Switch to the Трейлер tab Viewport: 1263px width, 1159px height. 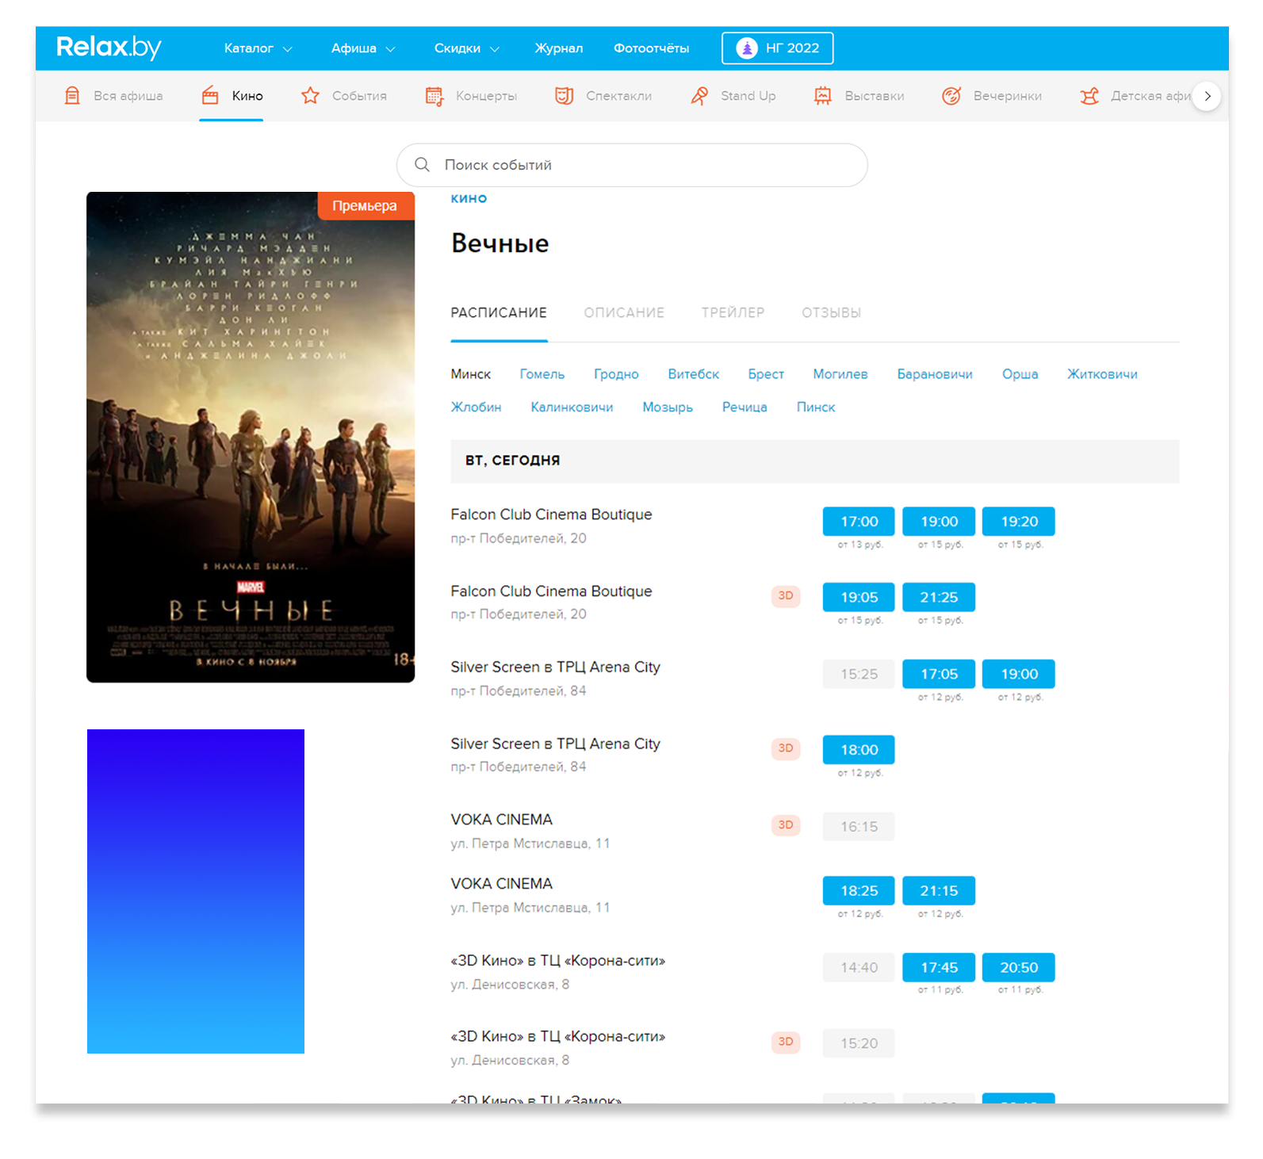(733, 312)
